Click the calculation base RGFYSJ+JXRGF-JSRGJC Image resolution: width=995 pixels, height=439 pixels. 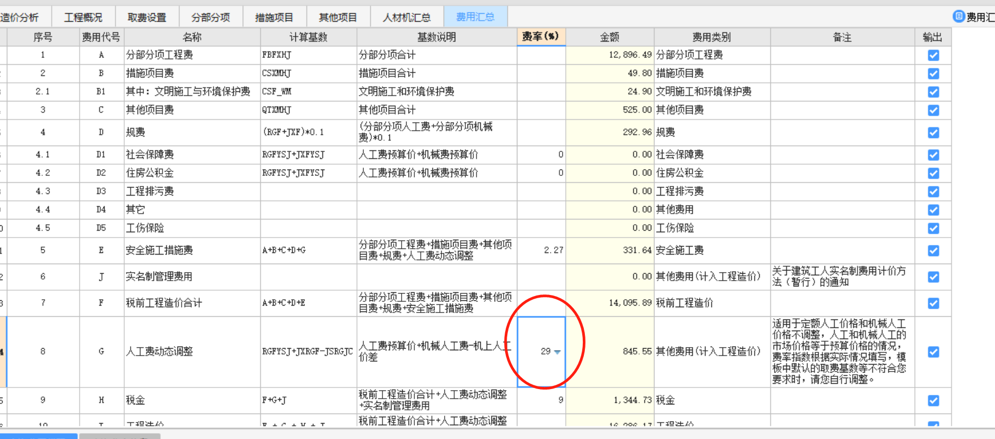(x=308, y=352)
